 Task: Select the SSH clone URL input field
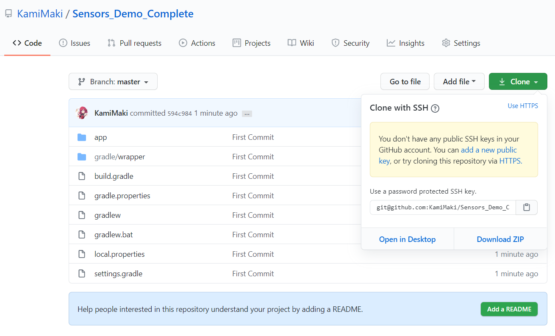[442, 207]
